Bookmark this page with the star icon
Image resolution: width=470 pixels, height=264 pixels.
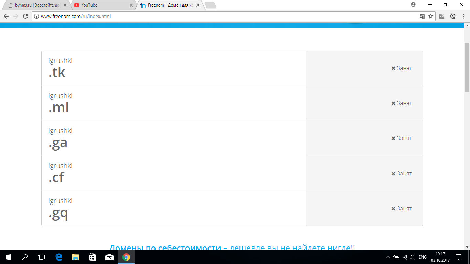point(431,16)
